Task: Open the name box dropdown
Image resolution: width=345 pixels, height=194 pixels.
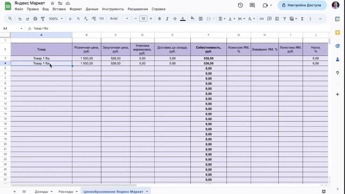Action: pyautogui.click(x=22, y=29)
